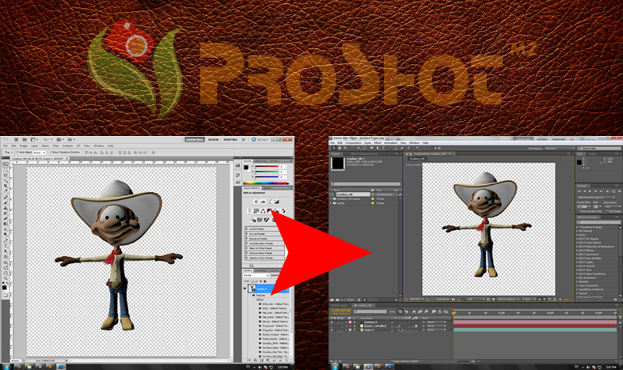Select the Rectangular Marquee tool in Photoshop
Viewport: 623px width, 370px height.
tap(6, 169)
